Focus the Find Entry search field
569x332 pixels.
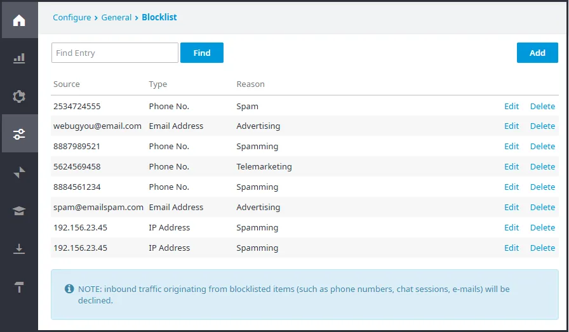(x=115, y=53)
